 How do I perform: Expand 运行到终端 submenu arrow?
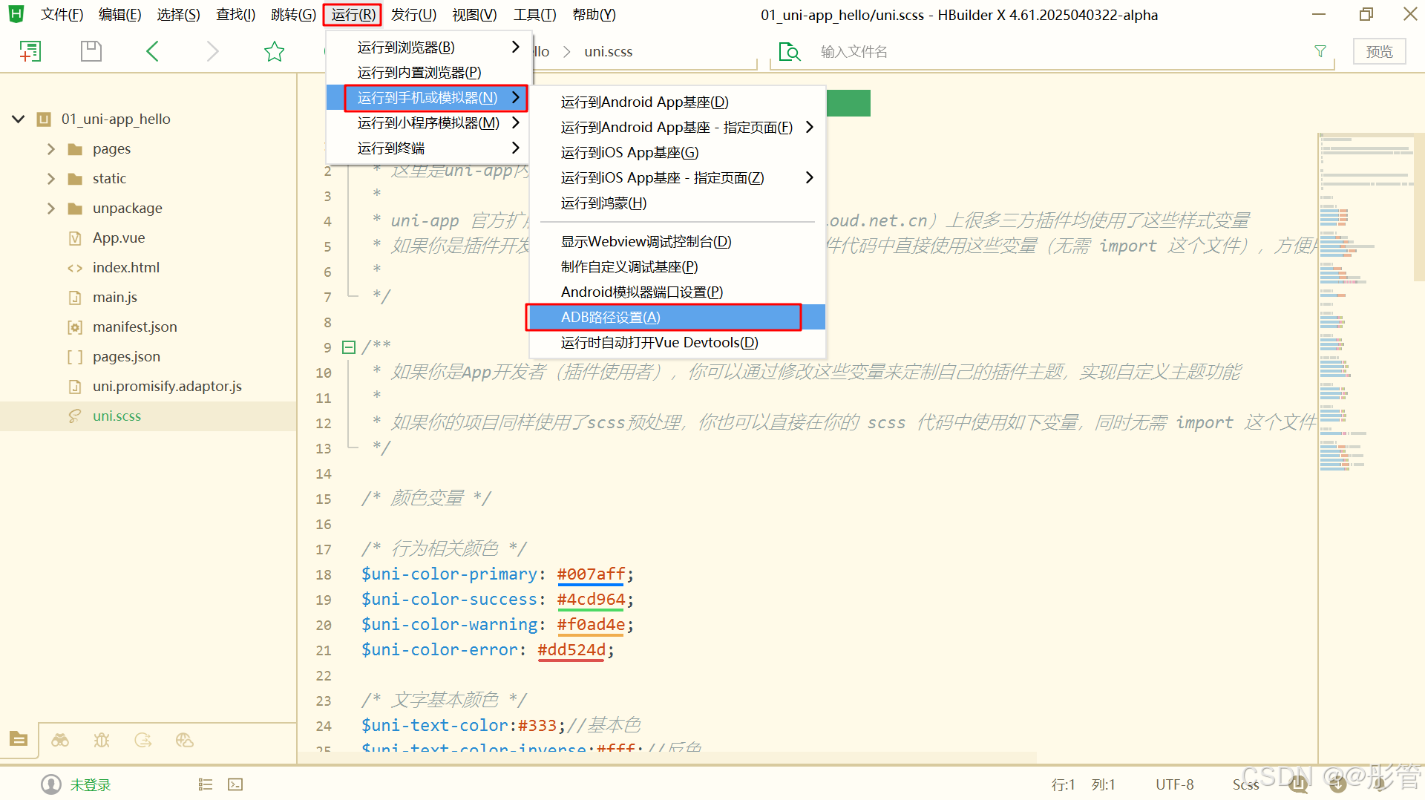coord(516,148)
